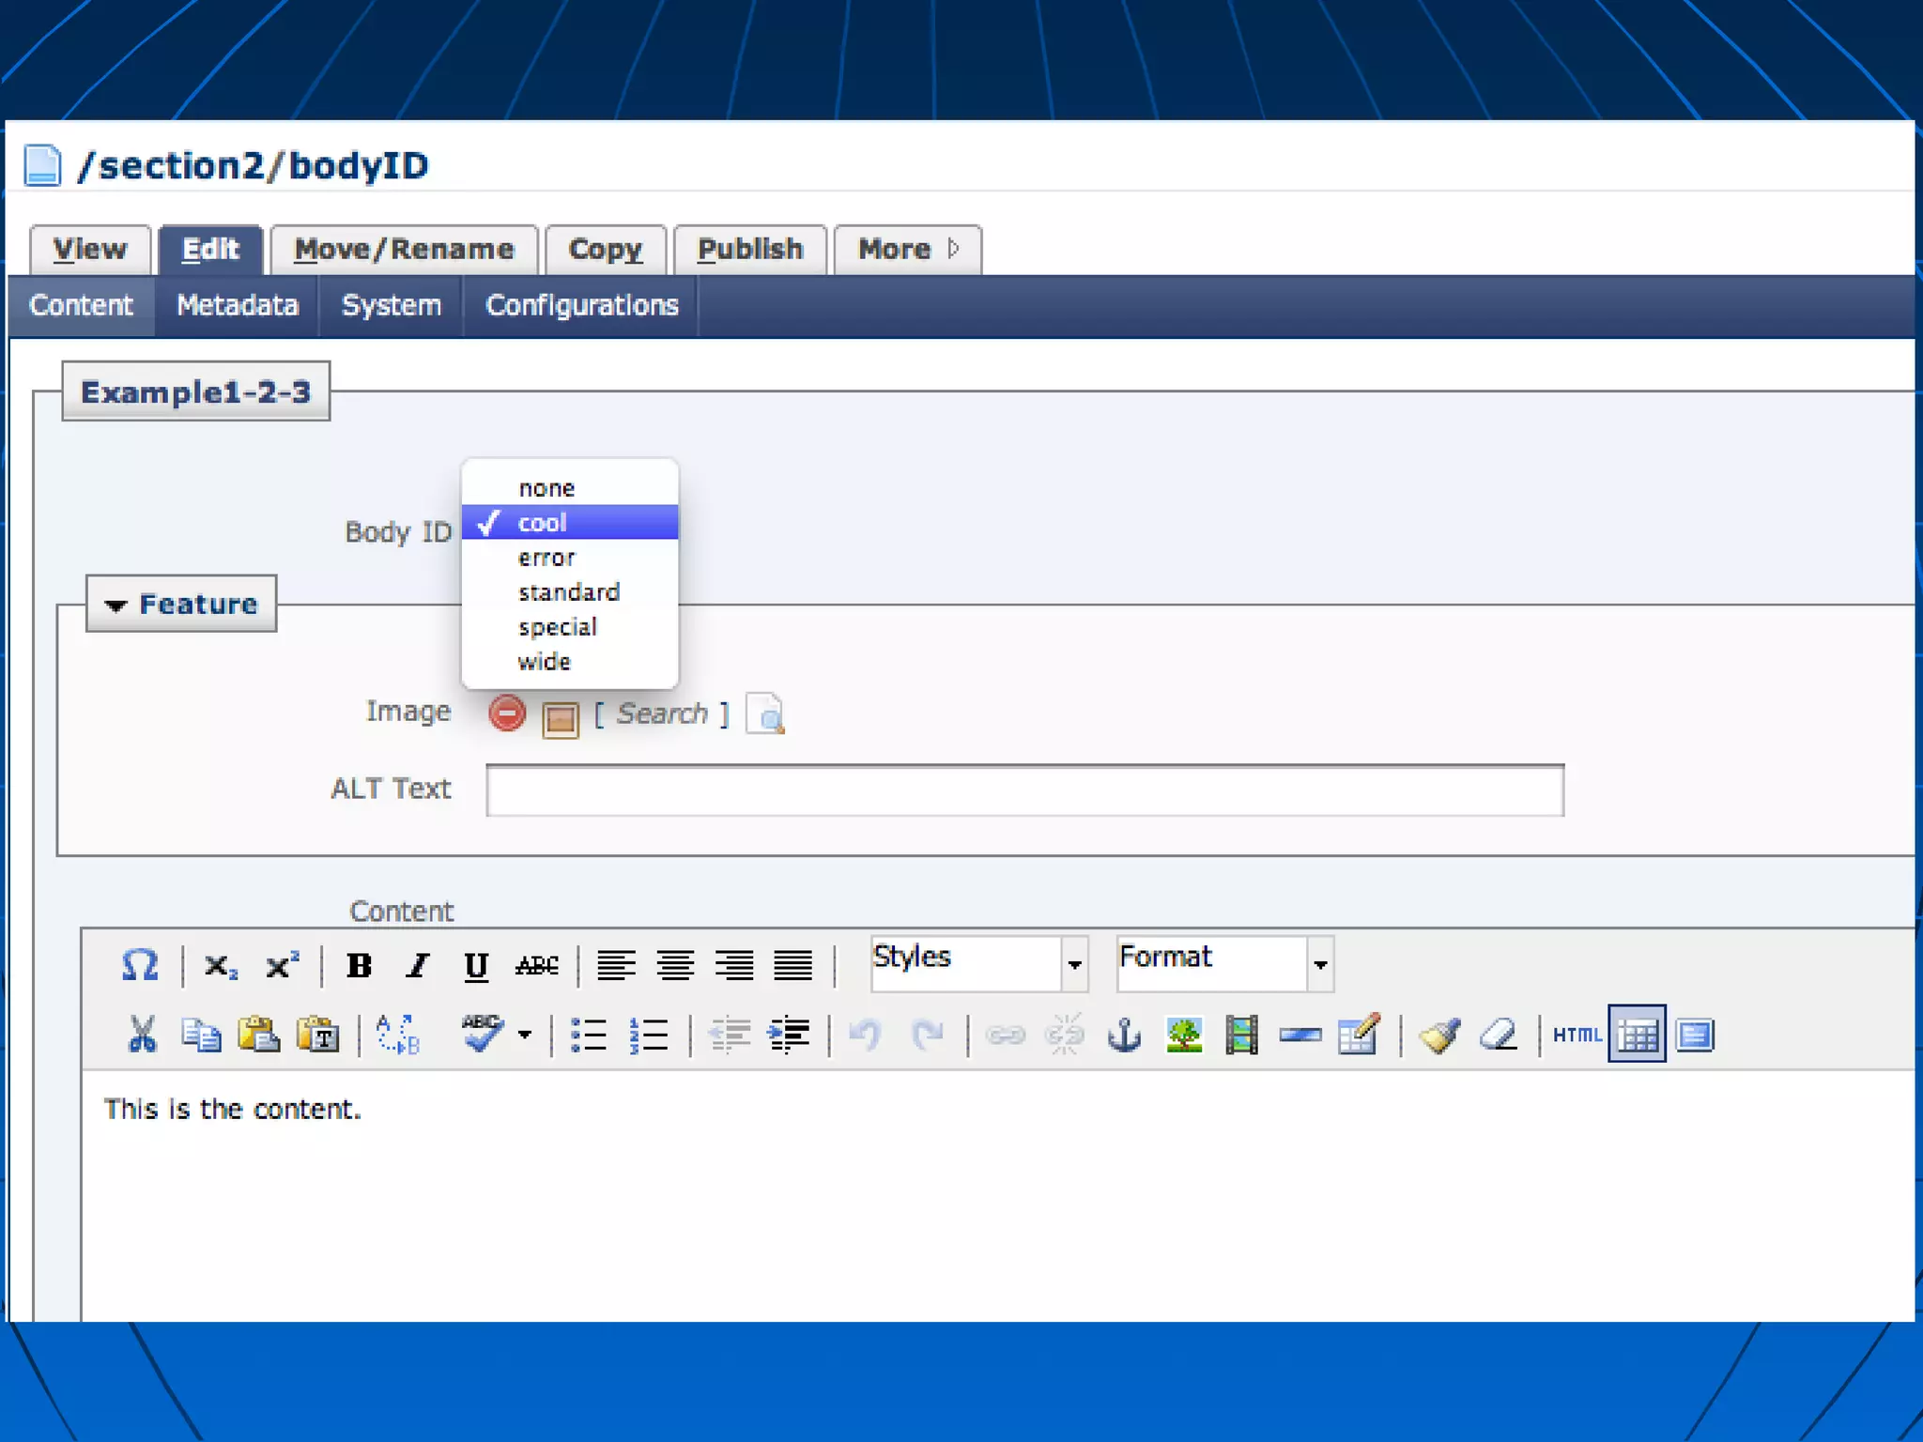Apply strikethrough formatting
This screenshot has height=1442, width=1923.
[537, 965]
